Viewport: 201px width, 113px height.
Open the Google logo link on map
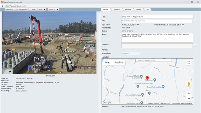107,103
